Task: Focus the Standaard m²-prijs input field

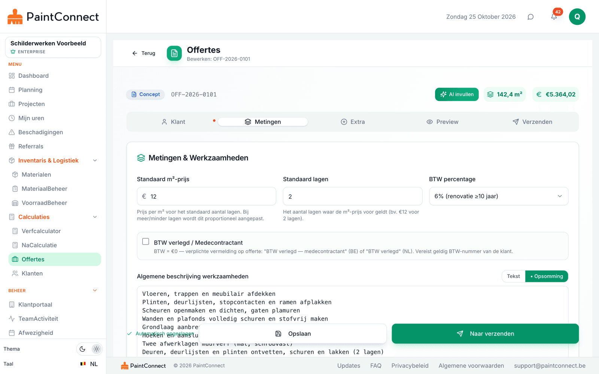Action: click(x=207, y=196)
